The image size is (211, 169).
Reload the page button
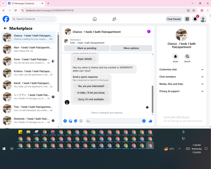click(16, 11)
